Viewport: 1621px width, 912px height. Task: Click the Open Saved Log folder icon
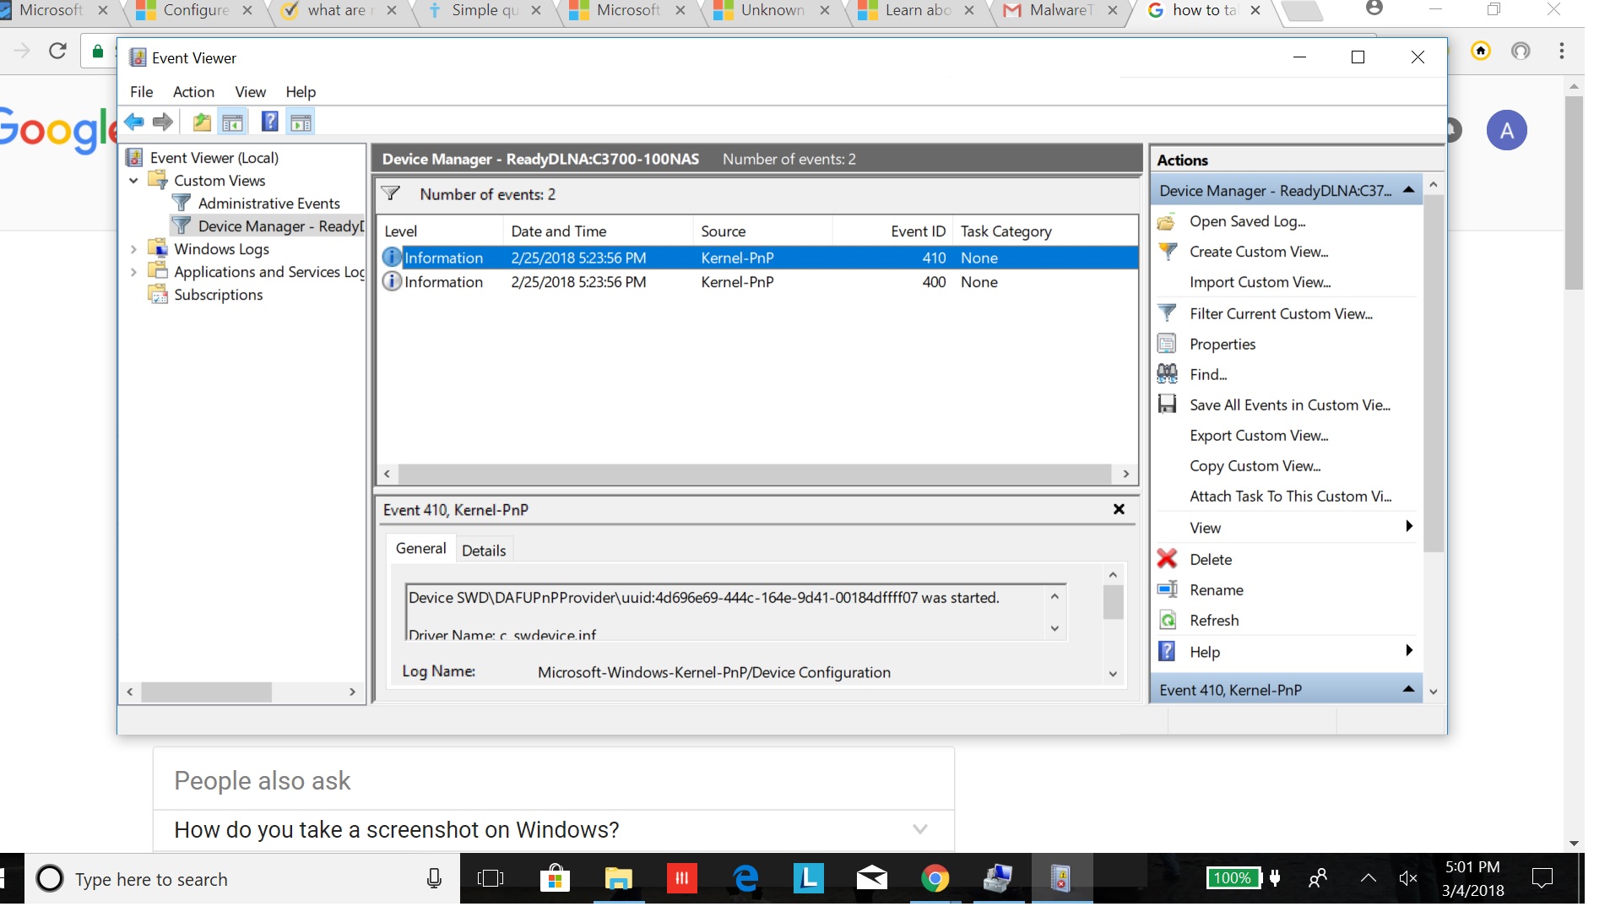pos(1167,221)
